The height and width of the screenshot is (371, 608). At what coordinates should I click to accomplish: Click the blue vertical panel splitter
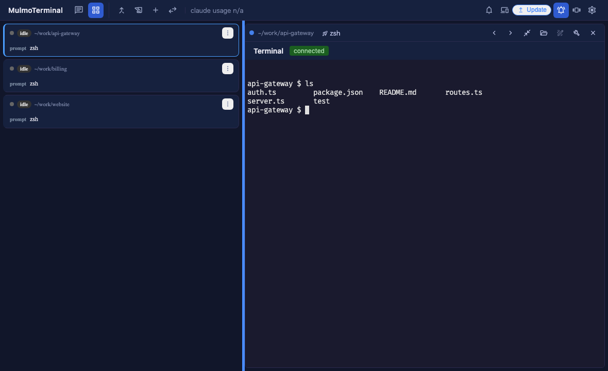(x=244, y=196)
